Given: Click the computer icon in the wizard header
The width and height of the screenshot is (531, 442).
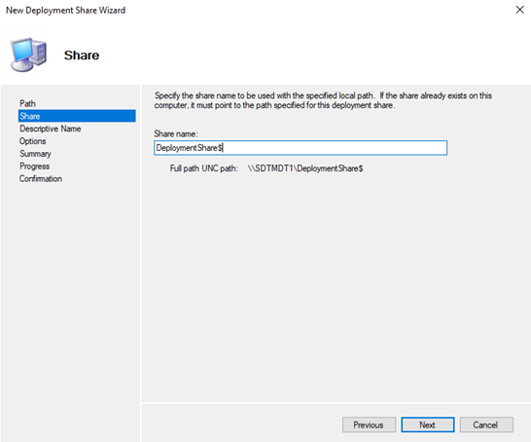Looking at the screenshot, I should click(x=28, y=55).
